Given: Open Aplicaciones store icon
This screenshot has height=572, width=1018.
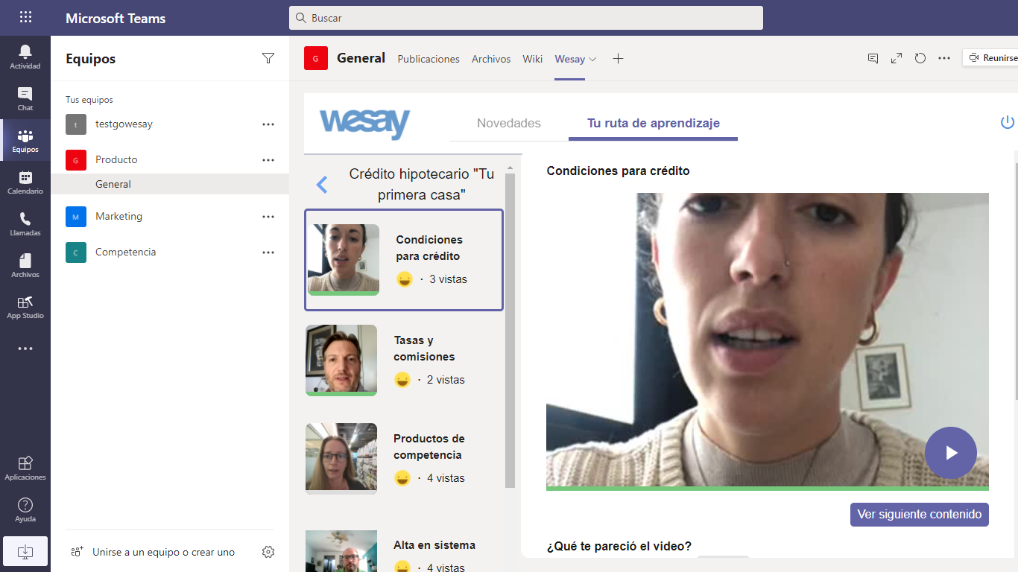Looking at the screenshot, I should (x=25, y=468).
